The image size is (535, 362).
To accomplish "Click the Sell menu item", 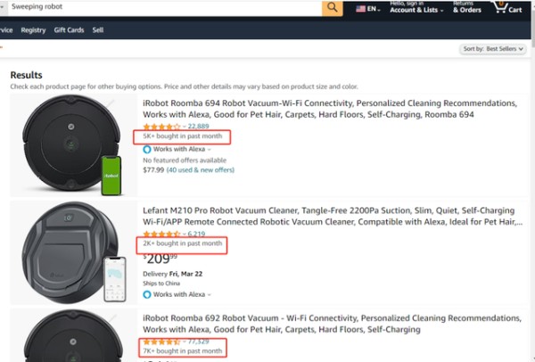I will point(98,30).
